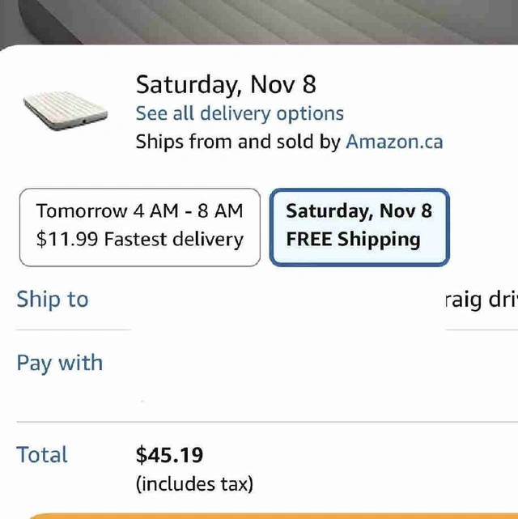Open the Pay with row
518x519 pixels.
60,363
